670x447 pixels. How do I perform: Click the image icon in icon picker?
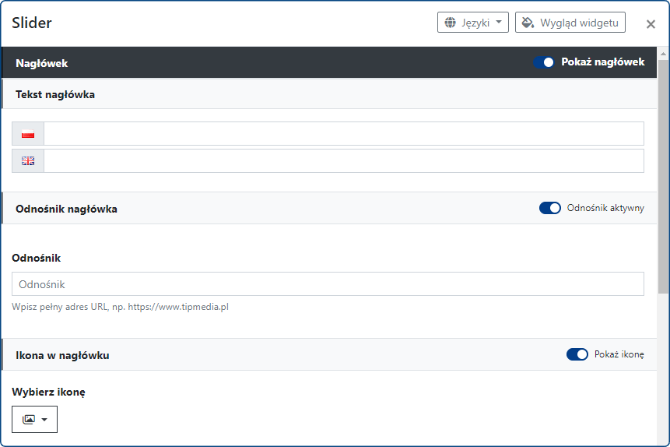click(x=29, y=419)
